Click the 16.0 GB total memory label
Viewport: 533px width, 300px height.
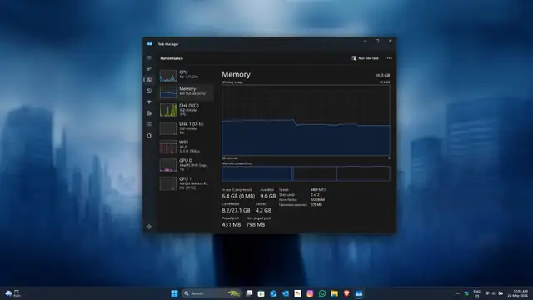(382, 76)
